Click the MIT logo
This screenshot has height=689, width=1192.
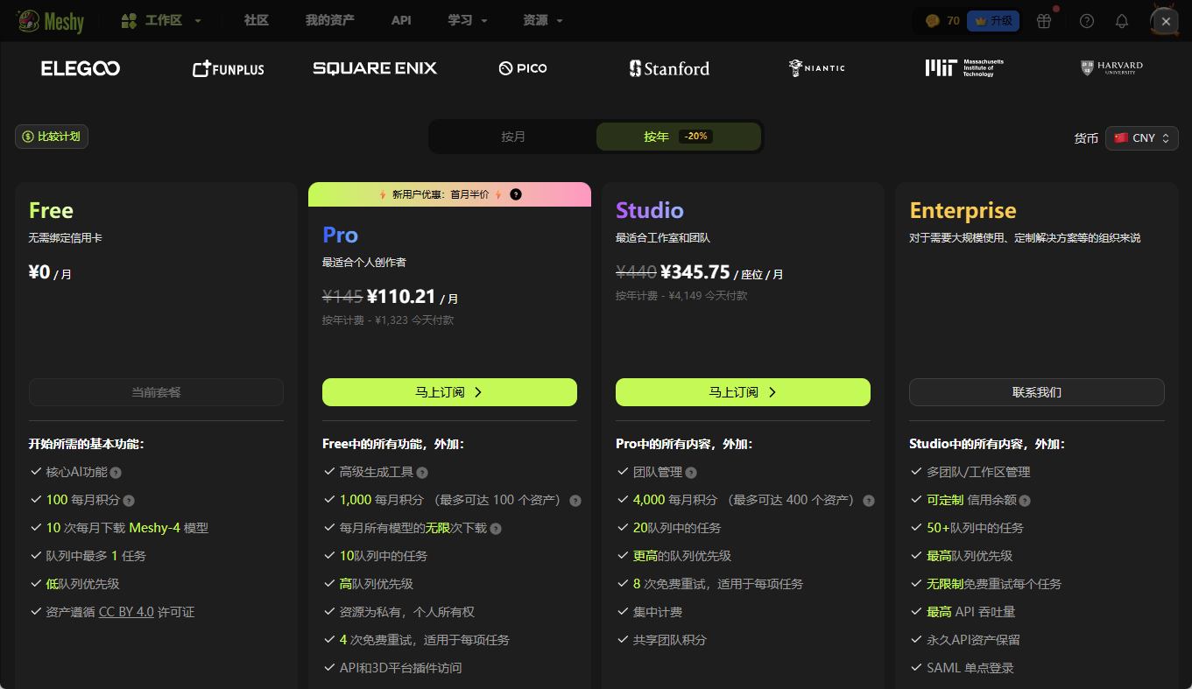964,68
